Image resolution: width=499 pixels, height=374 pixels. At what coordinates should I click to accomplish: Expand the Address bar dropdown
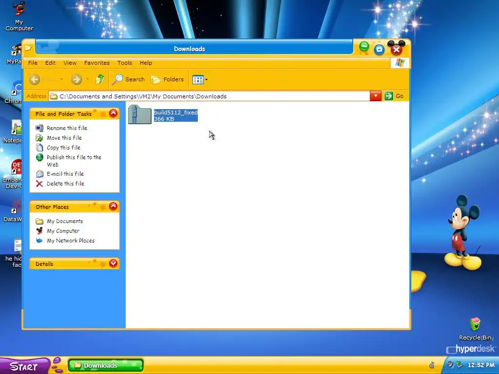(x=376, y=96)
